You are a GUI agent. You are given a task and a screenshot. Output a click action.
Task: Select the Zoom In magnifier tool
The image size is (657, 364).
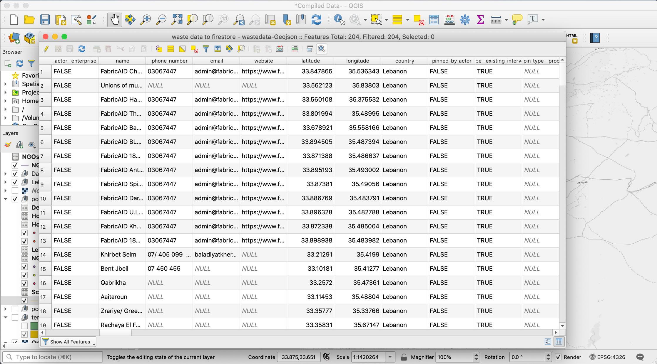tap(145, 20)
